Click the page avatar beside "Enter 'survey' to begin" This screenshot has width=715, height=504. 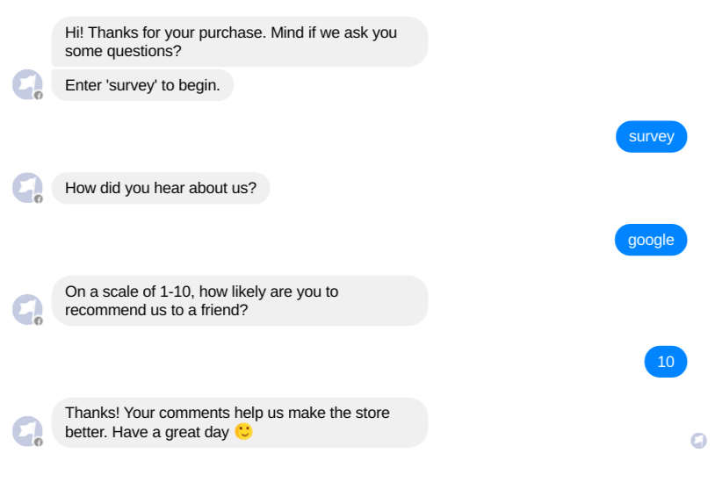(x=27, y=85)
